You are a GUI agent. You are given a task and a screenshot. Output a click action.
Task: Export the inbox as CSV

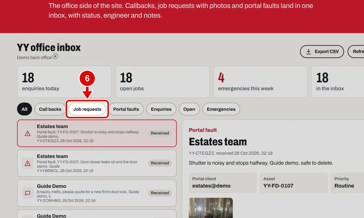(x=322, y=51)
